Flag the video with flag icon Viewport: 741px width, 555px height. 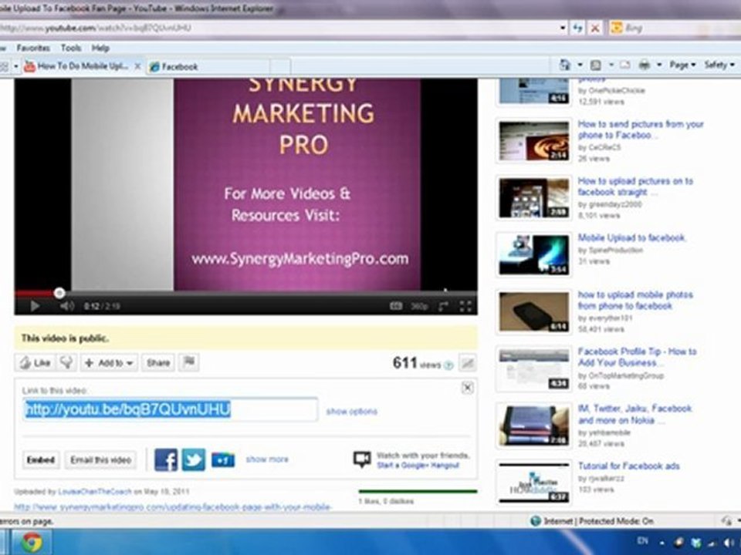[188, 362]
